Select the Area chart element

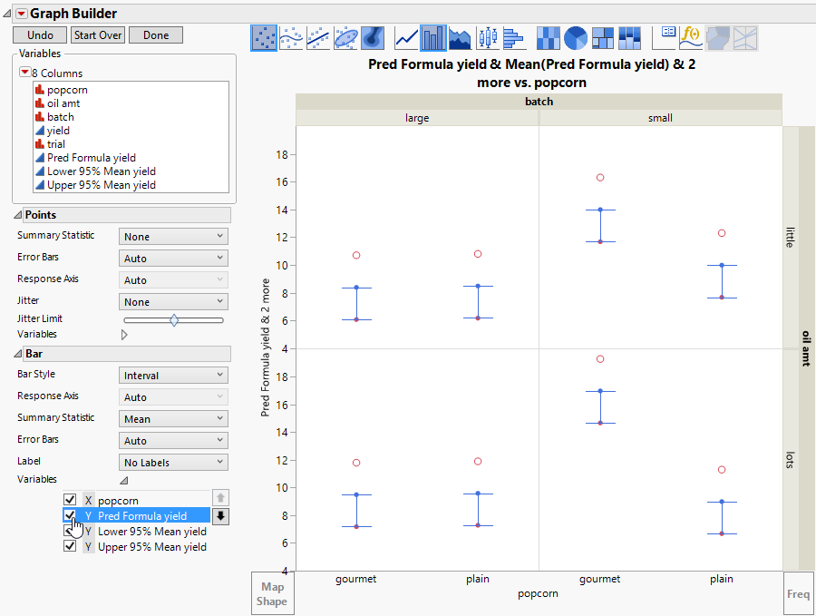coord(461,37)
